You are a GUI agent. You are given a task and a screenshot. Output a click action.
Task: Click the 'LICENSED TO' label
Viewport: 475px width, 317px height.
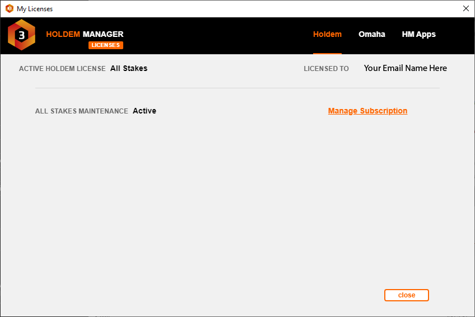click(326, 69)
